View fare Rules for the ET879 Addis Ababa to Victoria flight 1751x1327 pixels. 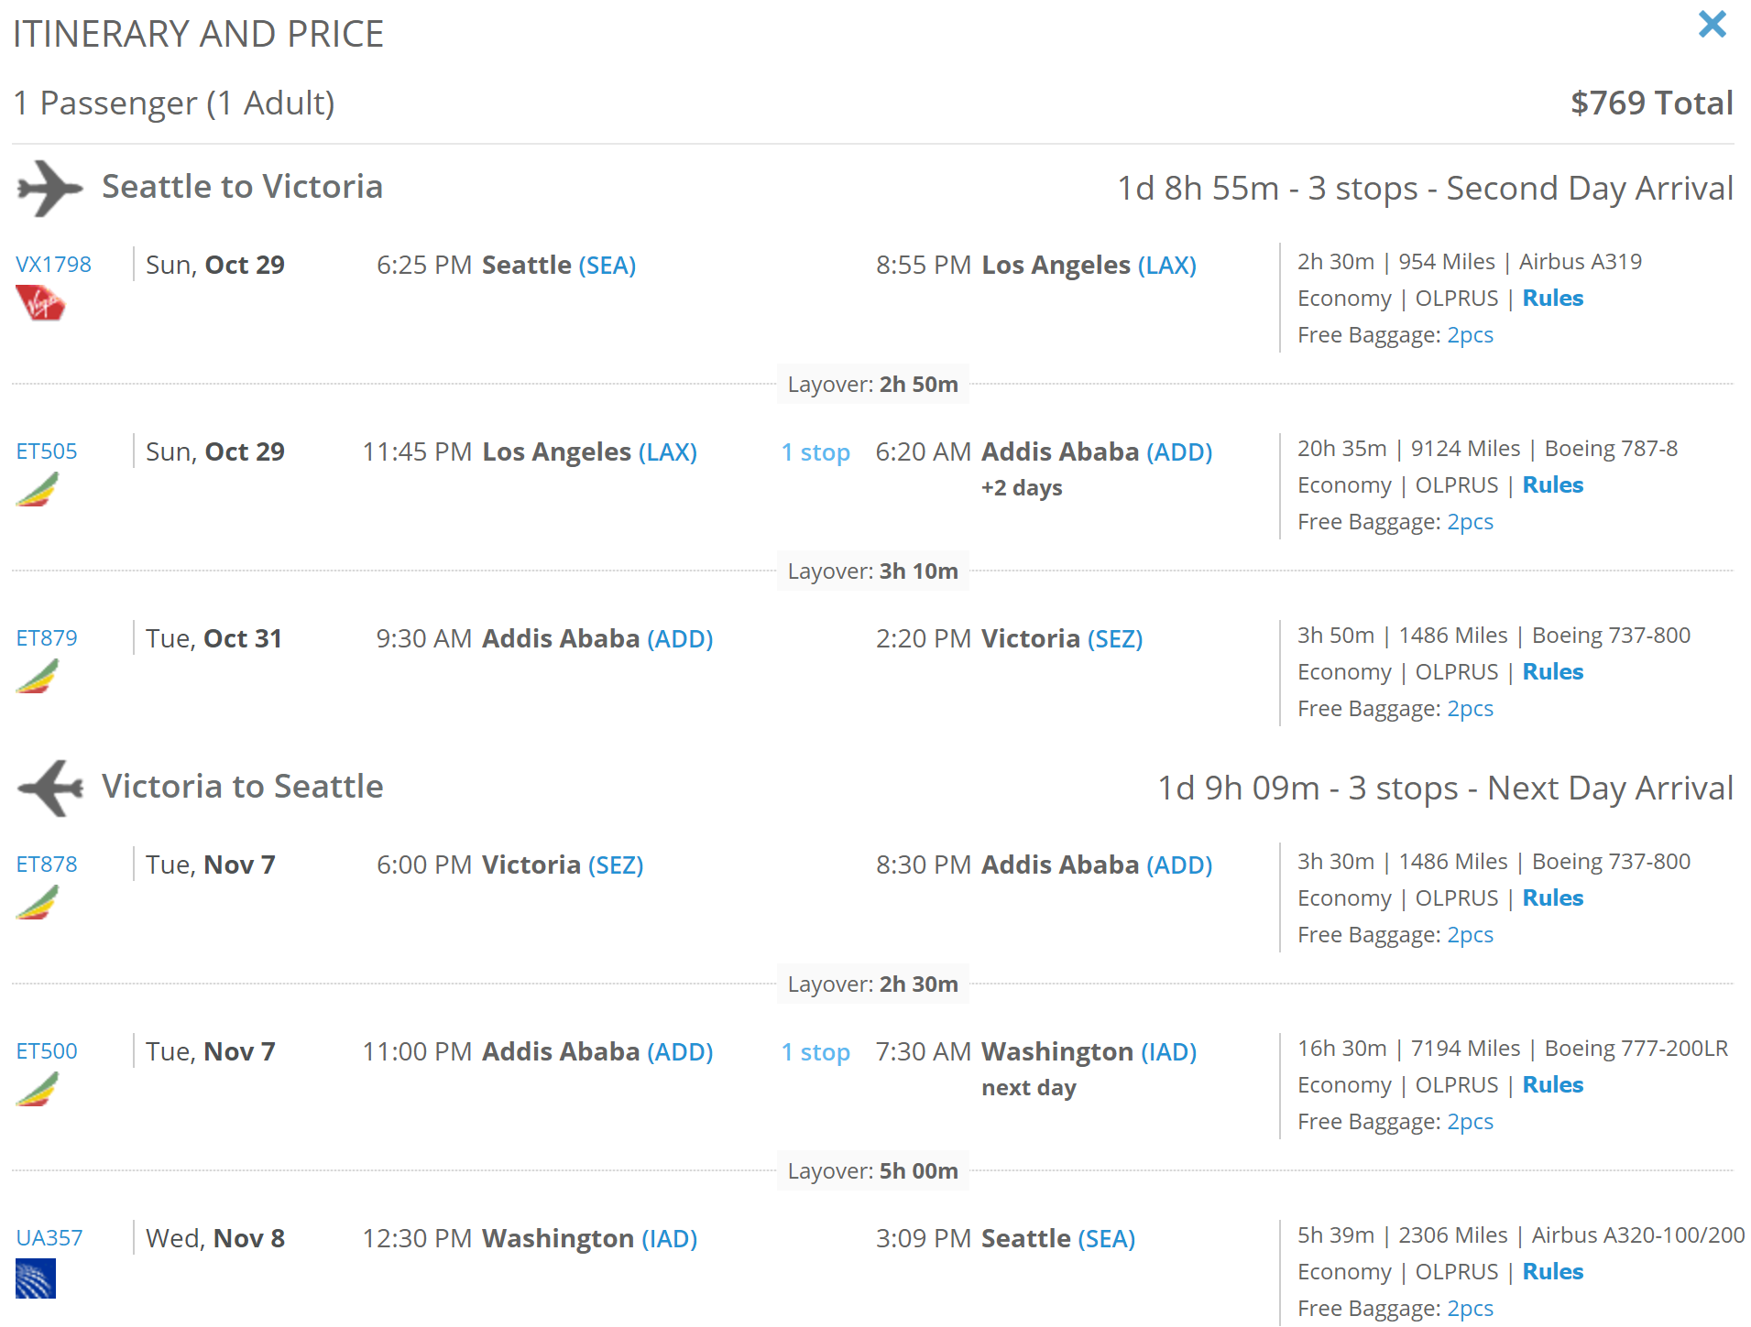pyautogui.click(x=1553, y=672)
